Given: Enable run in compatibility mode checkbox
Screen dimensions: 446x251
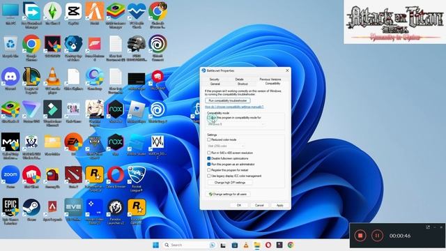Looking at the screenshot, I should 209,118.
